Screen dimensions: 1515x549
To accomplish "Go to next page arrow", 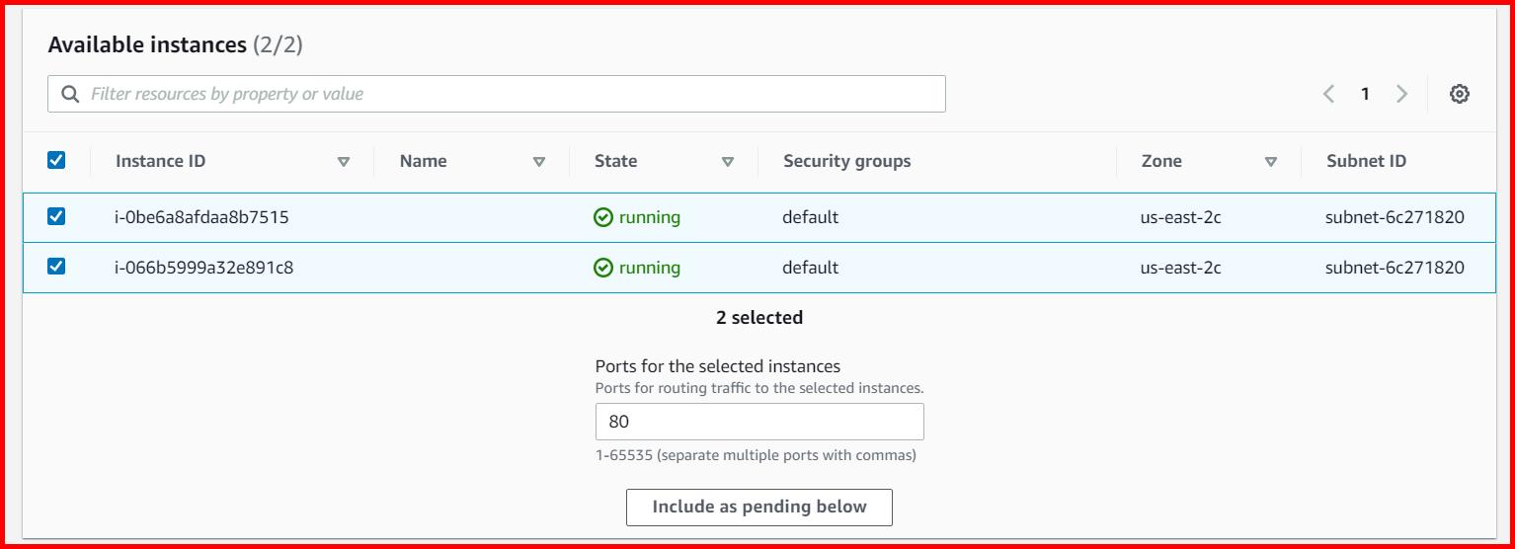I will pyautogui.click(x=1401, y=94).
